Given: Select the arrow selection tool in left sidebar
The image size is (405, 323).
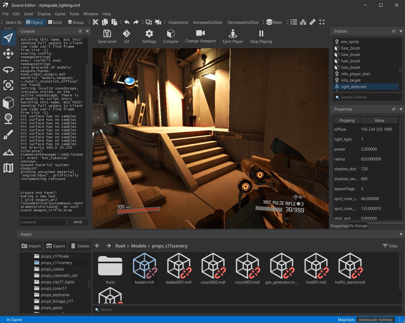Looking at the screenshot, I should 8,38.
